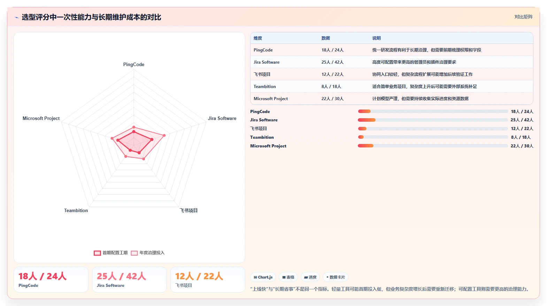
Task: Click the Jira Software radar axis label
Action: coord(222,118)
